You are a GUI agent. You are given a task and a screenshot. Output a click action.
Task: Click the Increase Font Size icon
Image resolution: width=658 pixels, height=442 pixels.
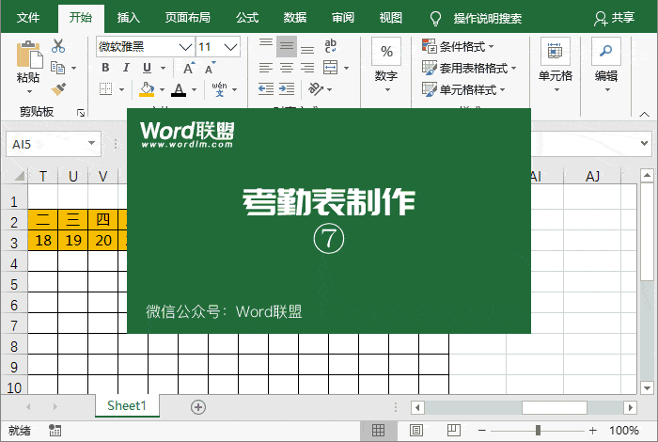pyautogui.click(x=189, y=68)
